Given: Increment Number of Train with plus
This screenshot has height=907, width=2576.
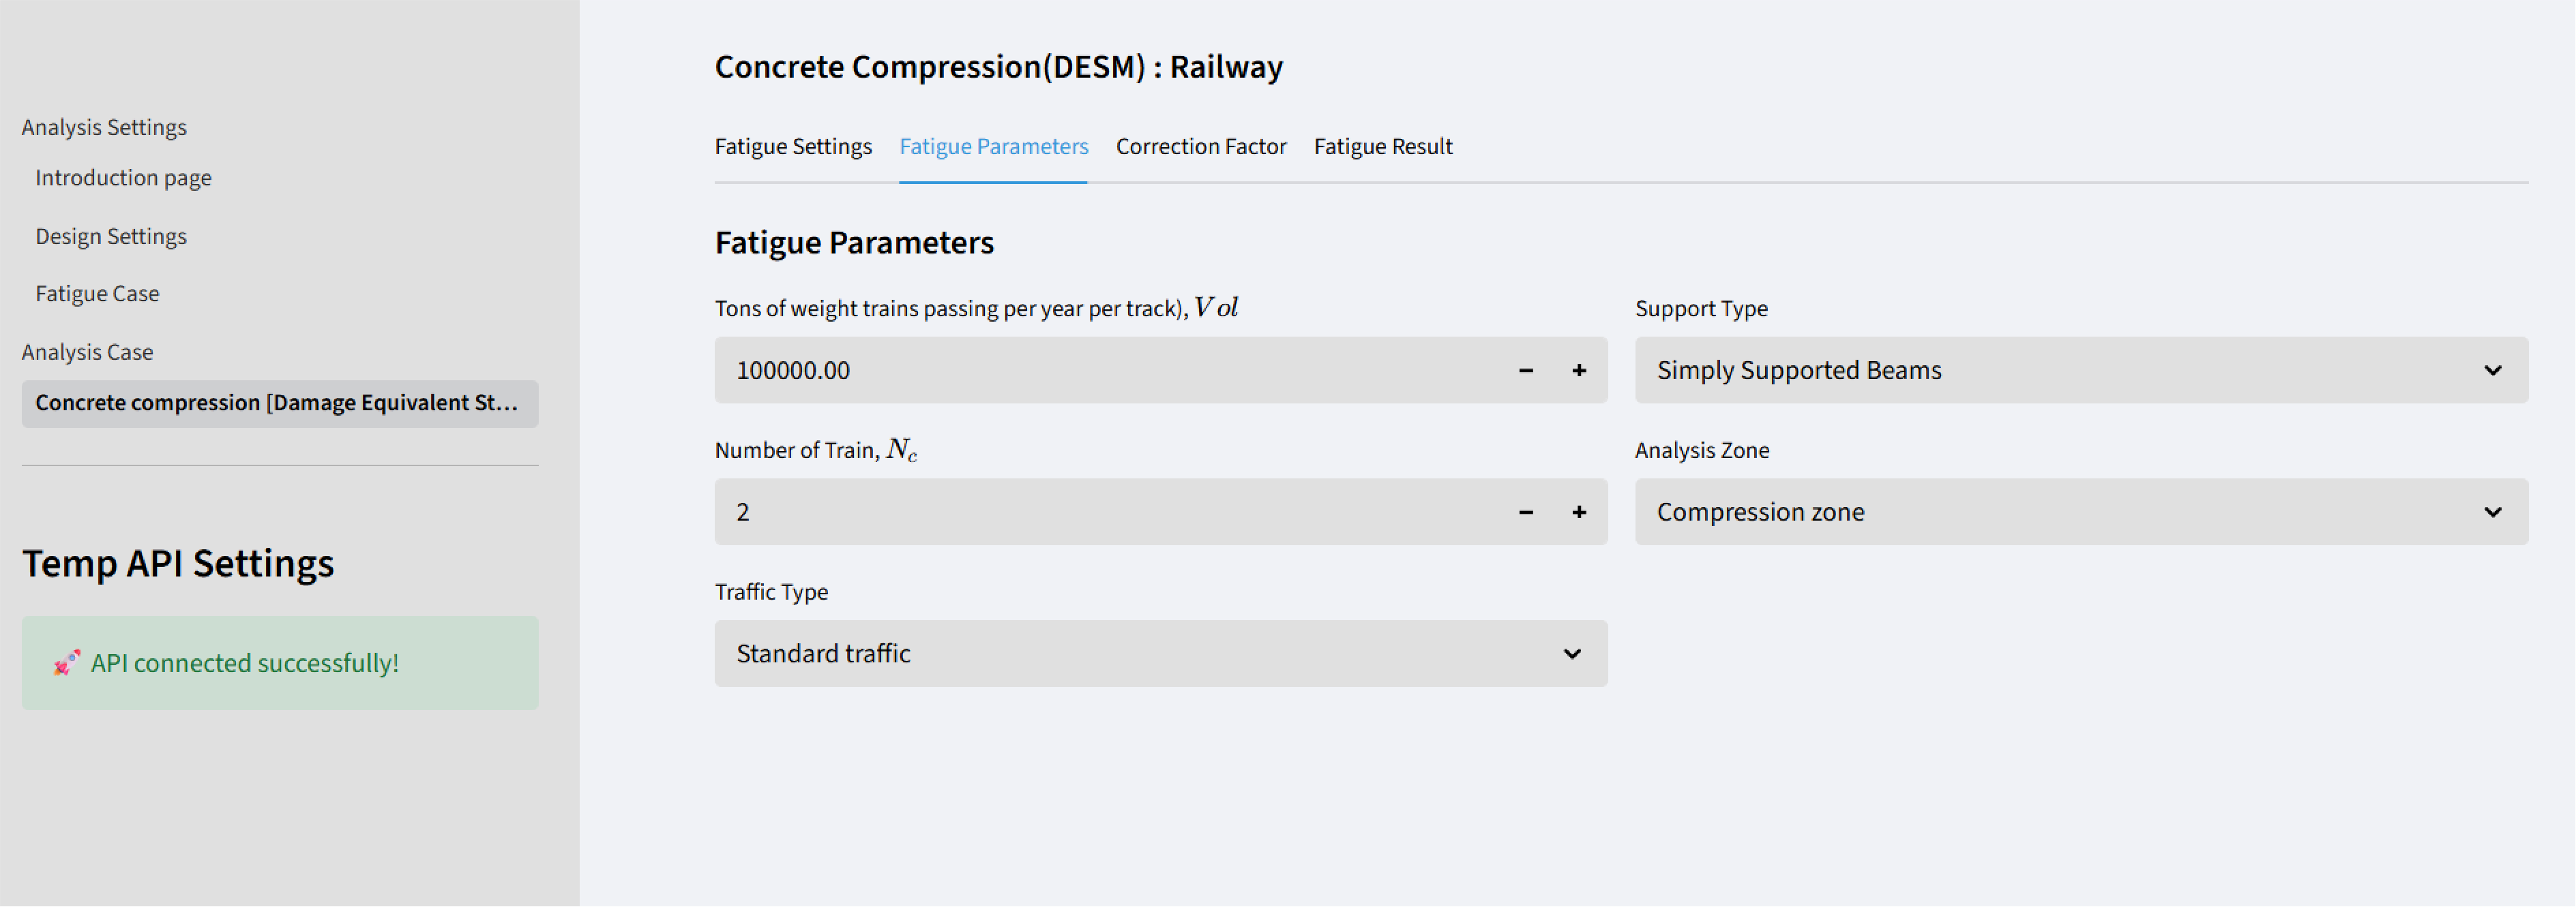Looking at the screenshot, I should 1579,512.
